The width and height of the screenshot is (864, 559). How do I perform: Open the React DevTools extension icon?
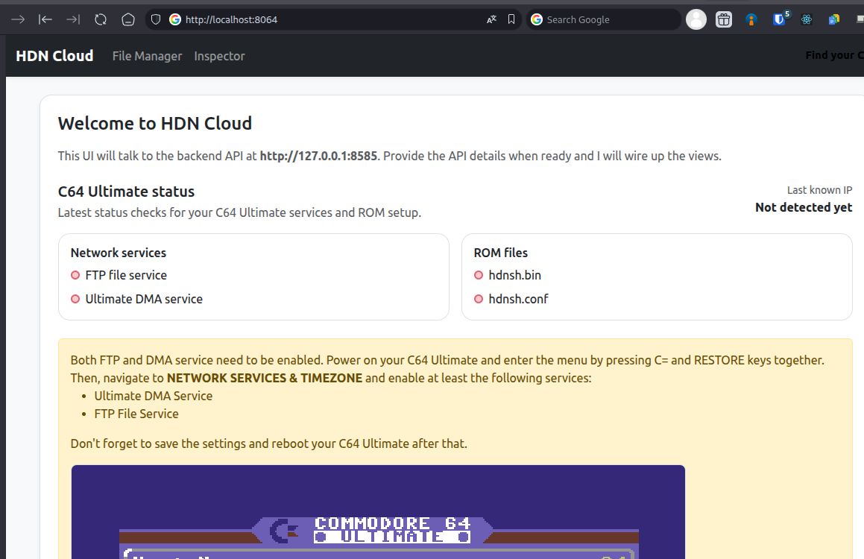[807, 19]
